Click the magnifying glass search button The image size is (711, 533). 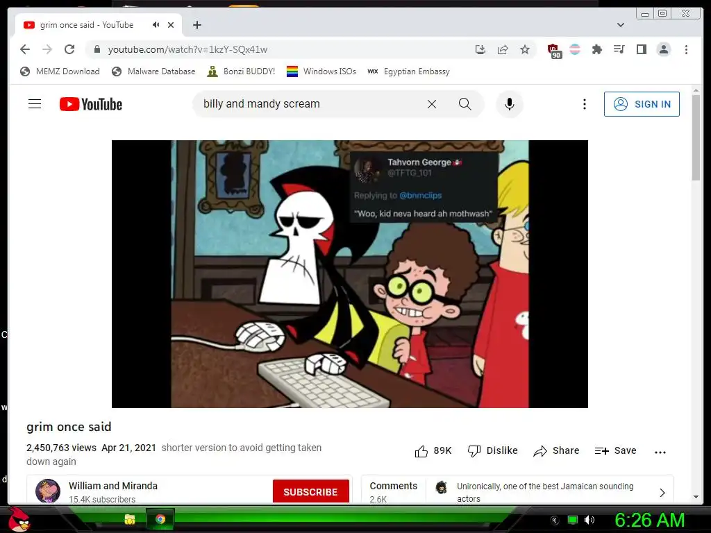465,104
